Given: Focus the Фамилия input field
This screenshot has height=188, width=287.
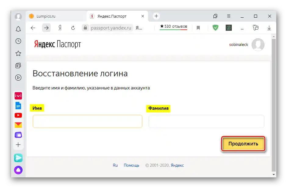Looking at the screenshot, I should 206,121.
